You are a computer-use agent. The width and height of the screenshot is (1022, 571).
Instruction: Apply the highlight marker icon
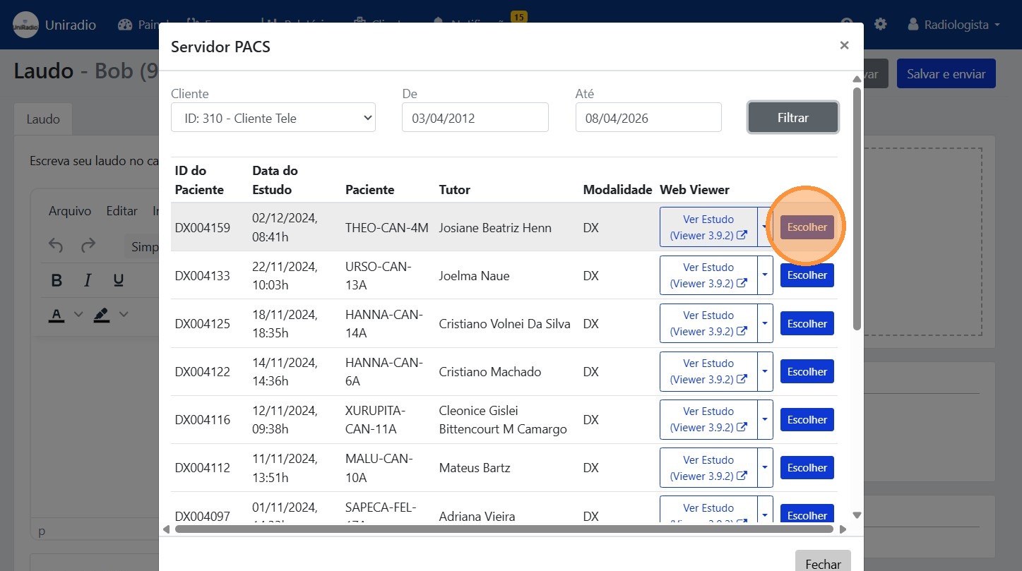click(102, 314)
